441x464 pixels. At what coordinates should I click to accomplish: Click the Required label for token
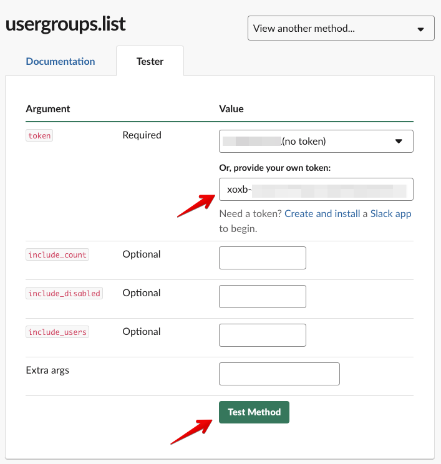pyautogui.click(x=142, y=135)
